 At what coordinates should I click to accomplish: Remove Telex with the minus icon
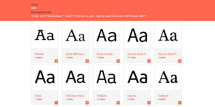(56, 103)
